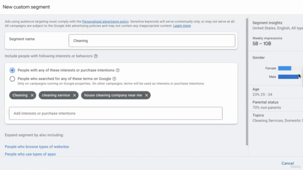Expand People who use types of apps

tap(30, 154)
